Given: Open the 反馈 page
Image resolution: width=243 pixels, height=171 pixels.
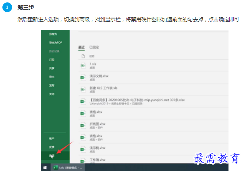Looking at the screenshot, I should tap(52, 147).
